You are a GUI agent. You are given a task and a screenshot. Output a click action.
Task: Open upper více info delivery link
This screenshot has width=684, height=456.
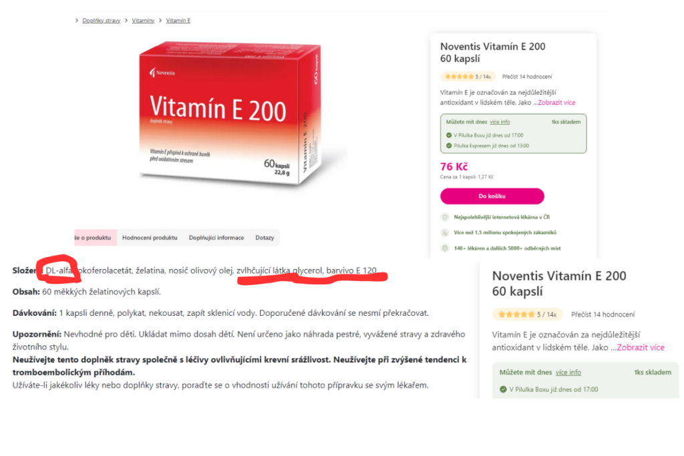click(500, 122)
